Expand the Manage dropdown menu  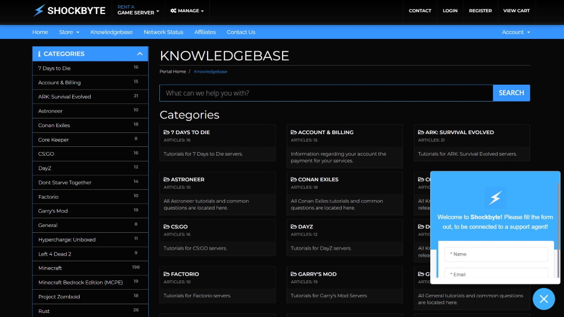coord(187,11)
